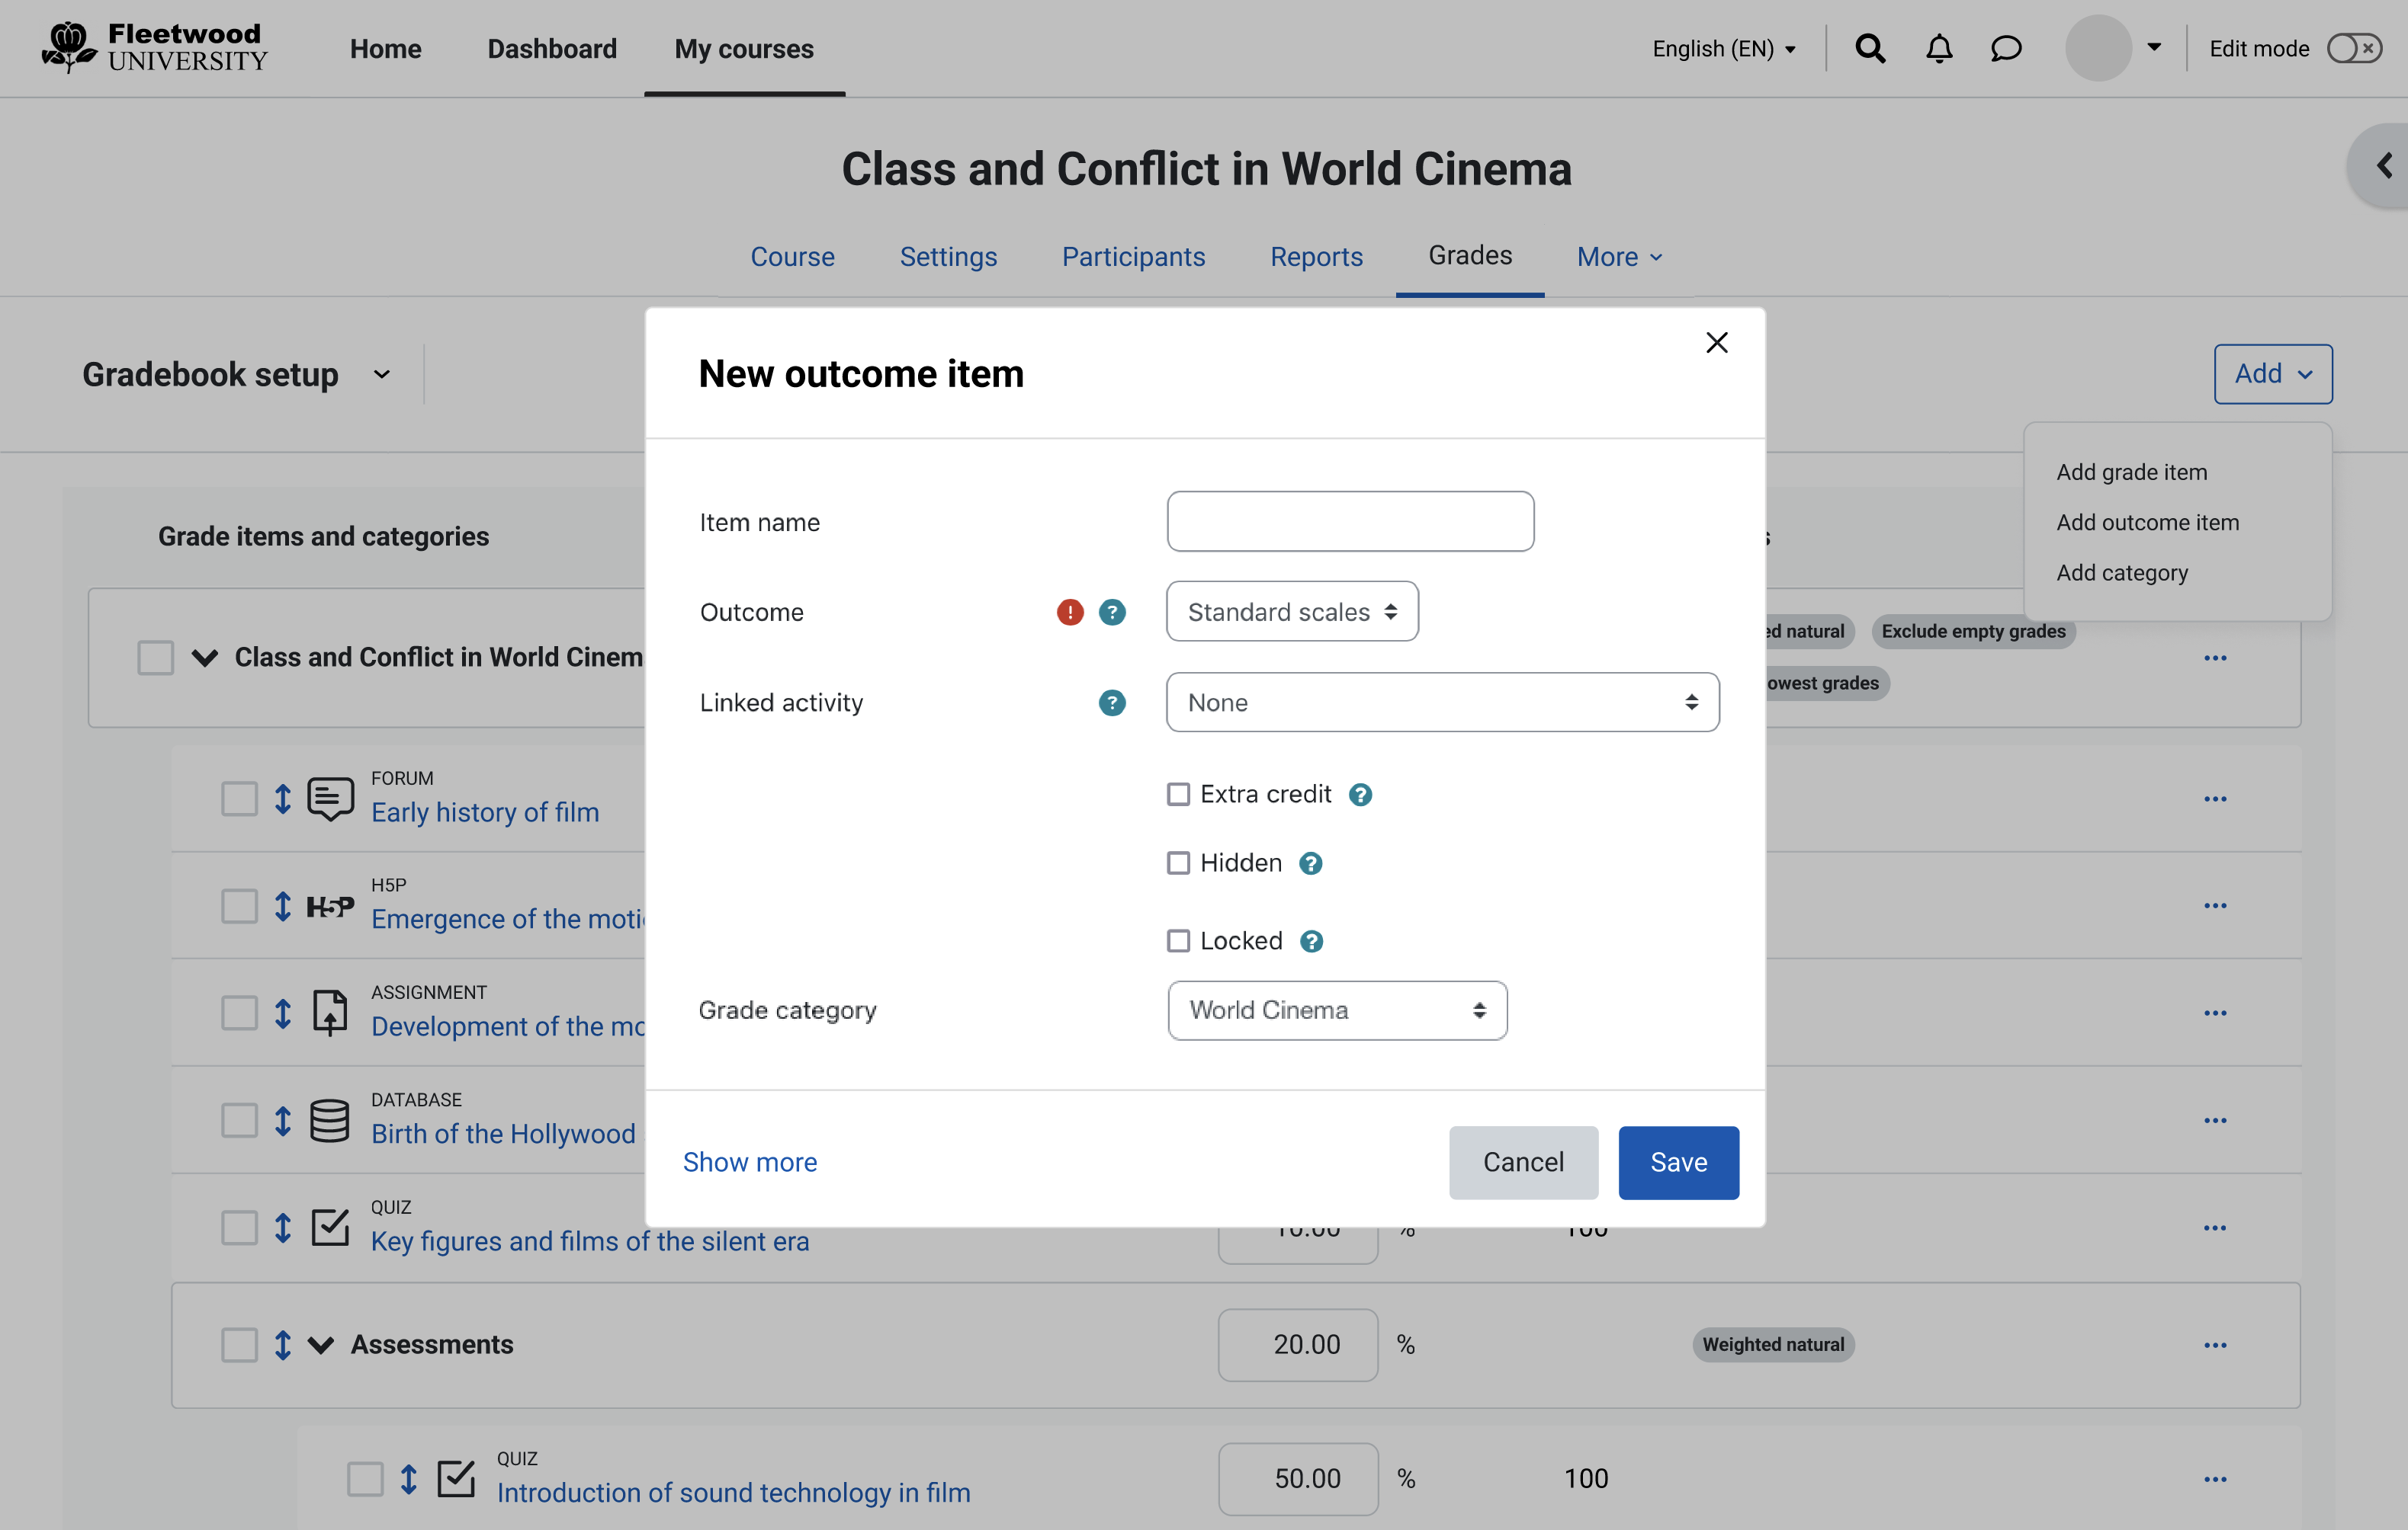2408x1530 pixels.
Task: Click the Item name text field
Action: 1350,522
